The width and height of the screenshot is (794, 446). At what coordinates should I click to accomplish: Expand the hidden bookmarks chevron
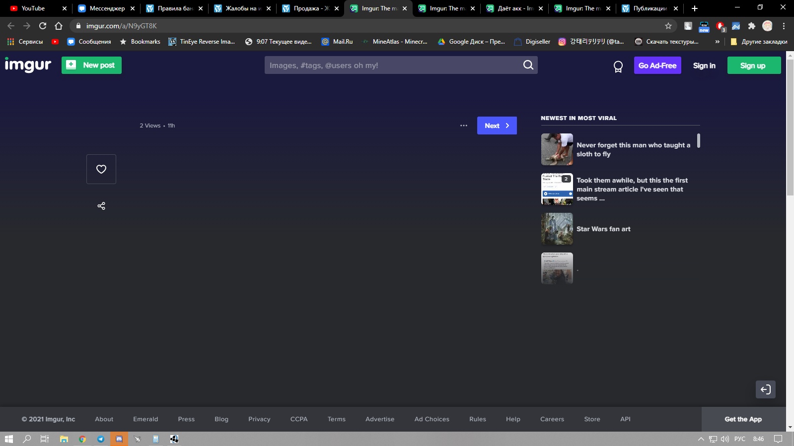click(x=717, y=42)
